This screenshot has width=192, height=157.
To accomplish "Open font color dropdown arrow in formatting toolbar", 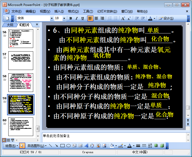I will [154, 18].
